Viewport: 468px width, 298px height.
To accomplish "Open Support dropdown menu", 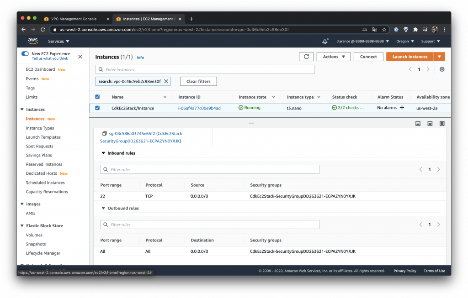I will pyautogui.click(x=431, y=42).
